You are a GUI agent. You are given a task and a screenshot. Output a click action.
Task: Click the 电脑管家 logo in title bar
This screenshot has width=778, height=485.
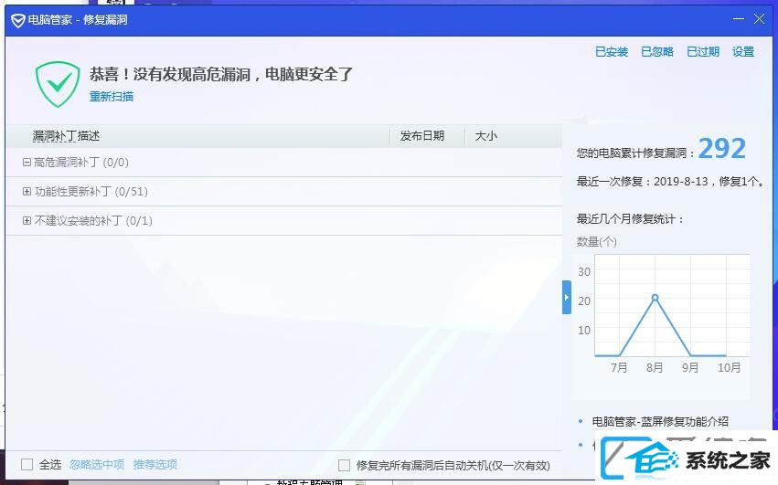(x=17, y=18)
